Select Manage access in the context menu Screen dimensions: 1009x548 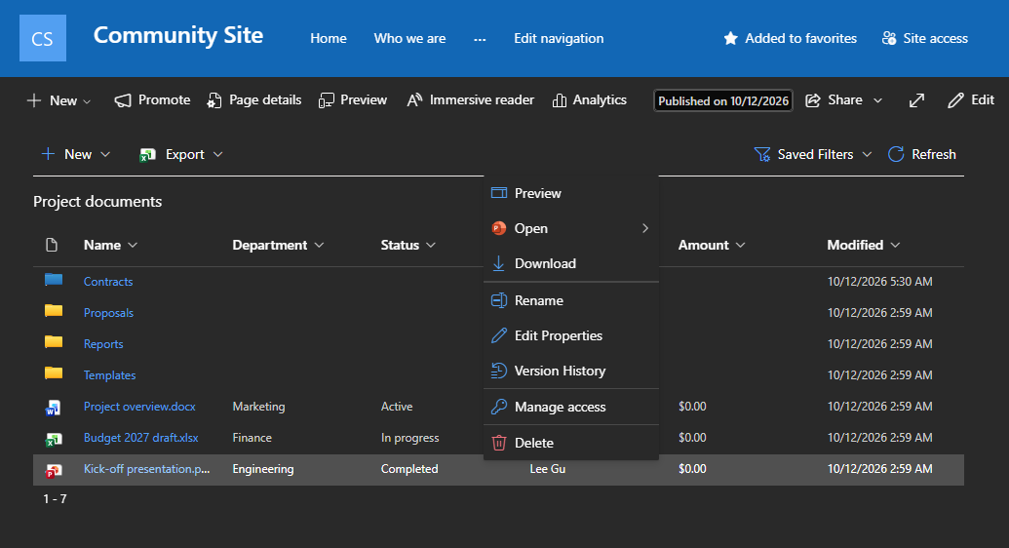click(x=570, y=407)
